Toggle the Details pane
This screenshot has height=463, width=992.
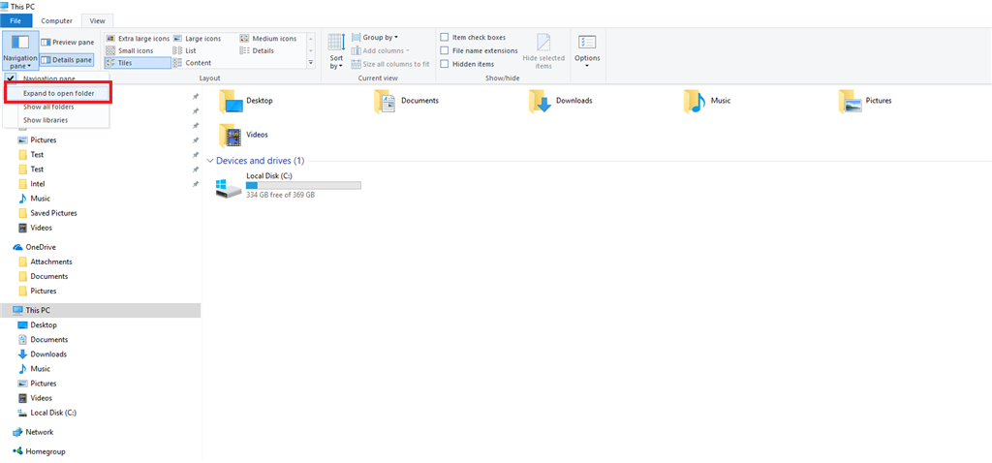[67, 59]
